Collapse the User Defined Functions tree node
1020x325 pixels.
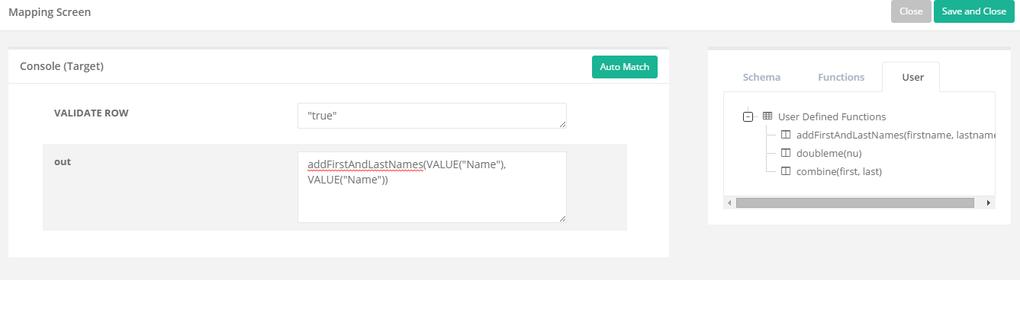tap(748, 116)
